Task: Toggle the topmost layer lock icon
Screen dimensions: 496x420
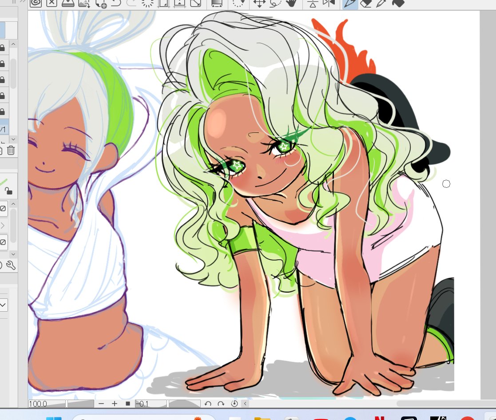Action: (2, 48)
